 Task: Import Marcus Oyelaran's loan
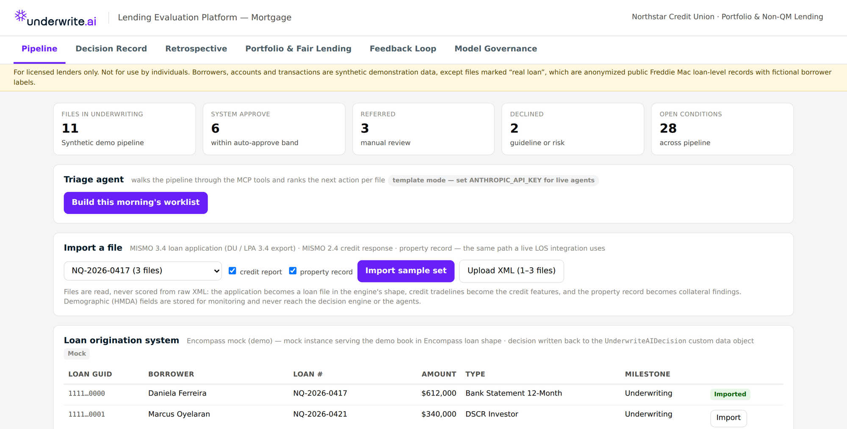pyautogui.click(x=728, y=418)
